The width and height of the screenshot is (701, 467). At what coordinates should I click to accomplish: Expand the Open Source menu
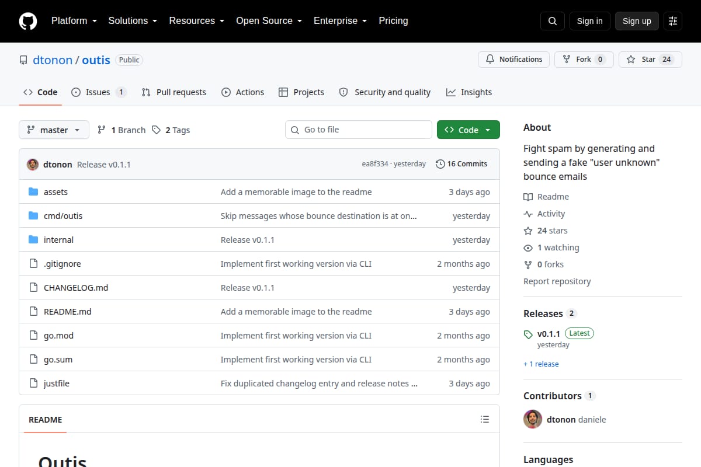pyautogui.click(x=269, y=21)
